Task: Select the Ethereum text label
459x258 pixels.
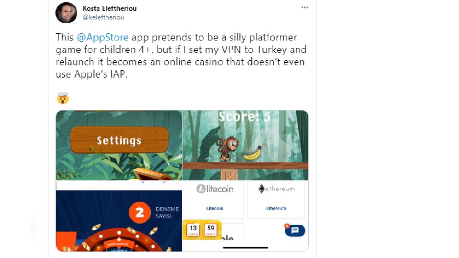Action: (276, 208)
